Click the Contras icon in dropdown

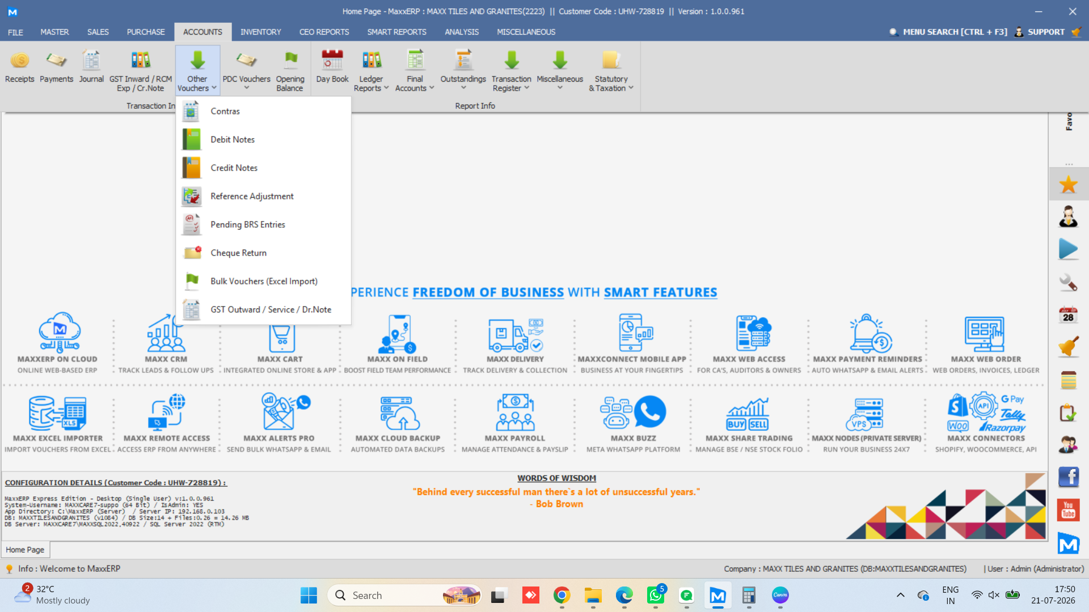[x=191, y=112]
